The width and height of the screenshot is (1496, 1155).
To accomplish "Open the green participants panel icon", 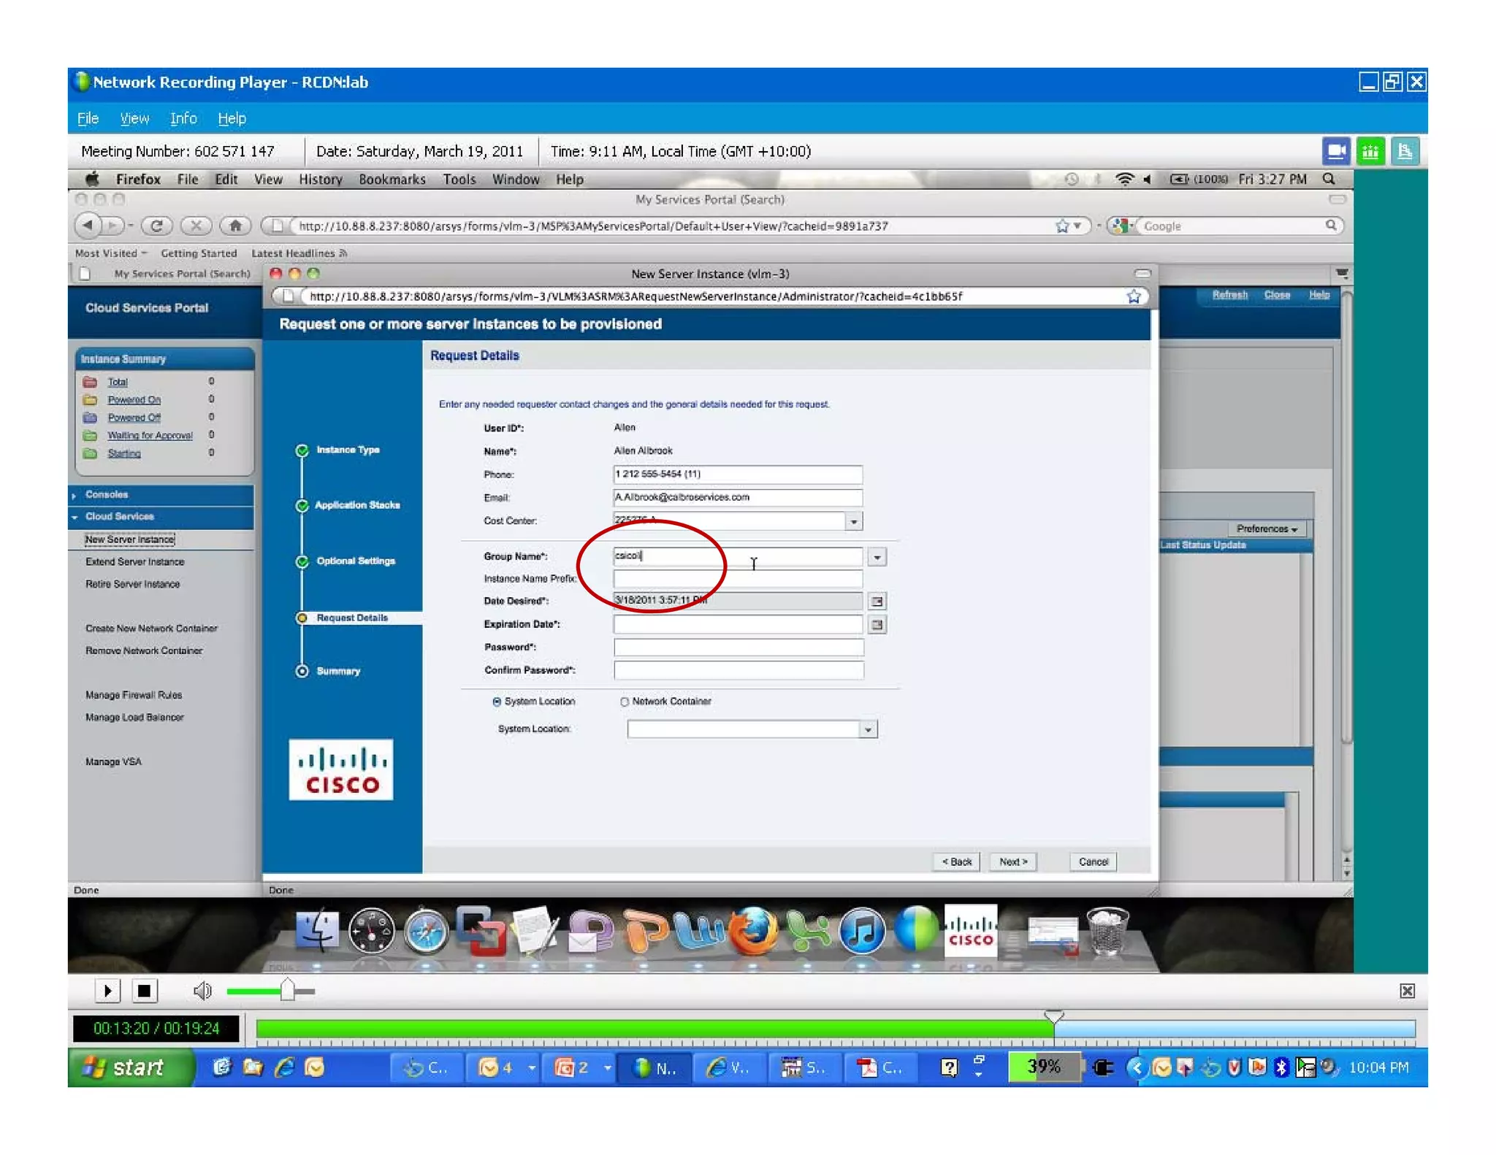I will [1370, 151].
